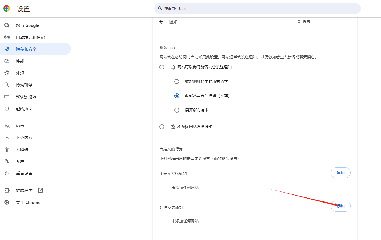Click 未添加任何网站 under 不允许发送通知

[185, 188]
